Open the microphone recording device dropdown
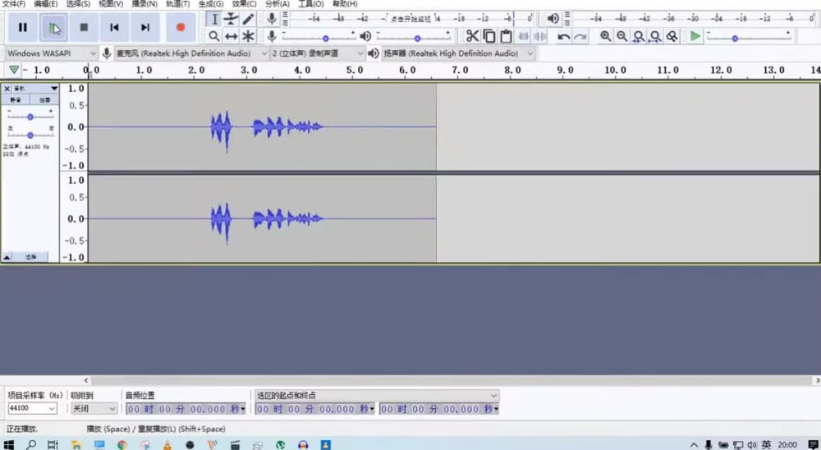The height and width of the screenshot is (450, 821). pyautogui.click(x=191, y=53)
